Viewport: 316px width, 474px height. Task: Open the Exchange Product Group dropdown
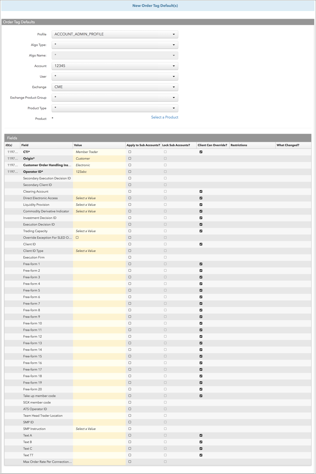click(115, 98)
